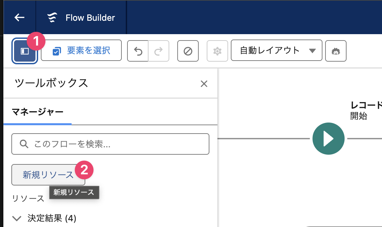Click the Einstein character icon button
Viewport: 382px width, 227px height.
(x=336, y=51)
